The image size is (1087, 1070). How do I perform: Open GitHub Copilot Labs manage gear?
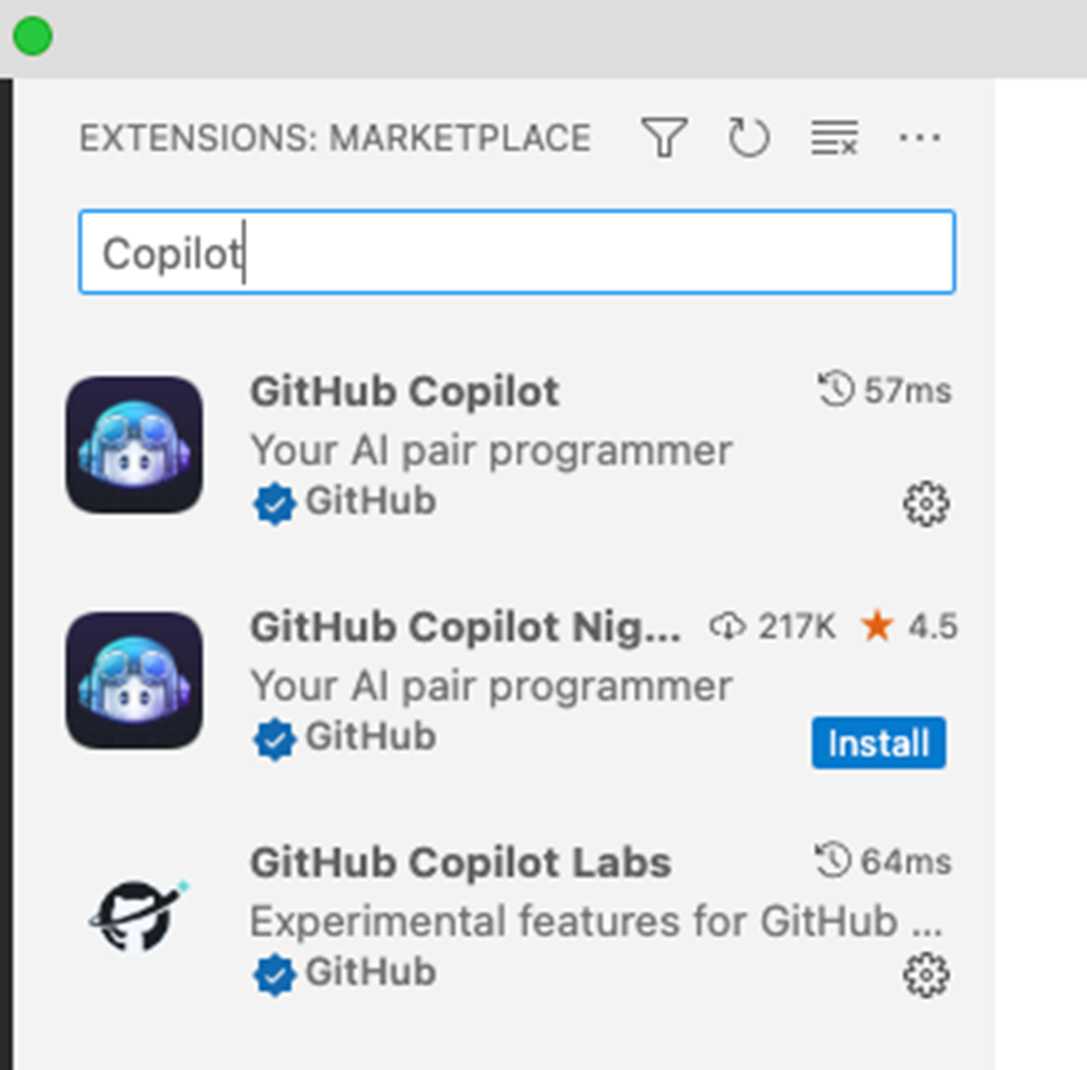pos(926,975)
